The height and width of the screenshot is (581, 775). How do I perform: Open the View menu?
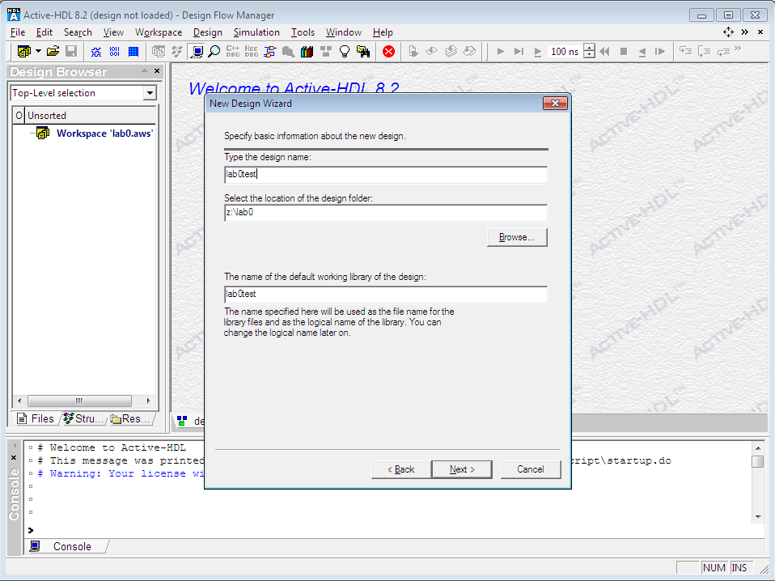pyautogui.click(x=113, y=32)
